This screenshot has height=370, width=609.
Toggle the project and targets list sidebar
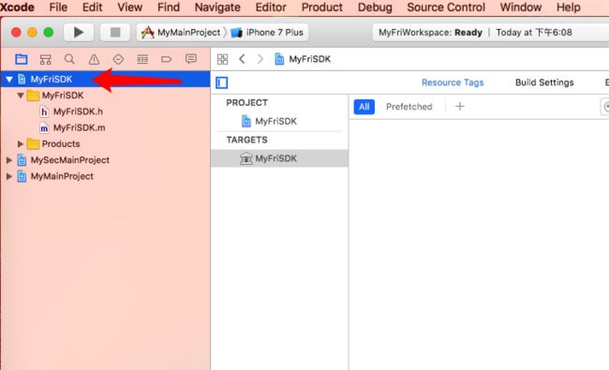pos(222,82)
